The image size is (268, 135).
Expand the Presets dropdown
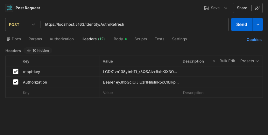(x=249, y=61)
